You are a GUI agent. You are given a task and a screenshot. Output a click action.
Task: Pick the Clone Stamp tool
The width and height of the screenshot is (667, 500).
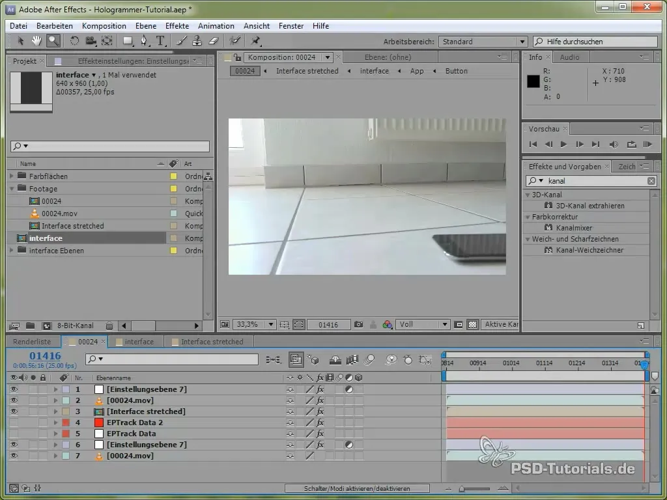coord(197,40)
